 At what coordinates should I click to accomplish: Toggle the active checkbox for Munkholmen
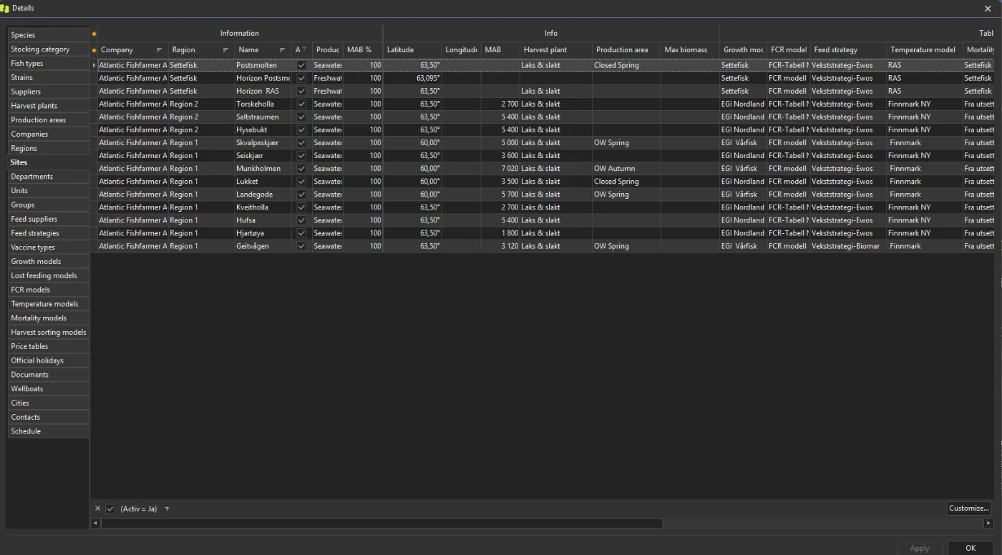tap(301, 169)
